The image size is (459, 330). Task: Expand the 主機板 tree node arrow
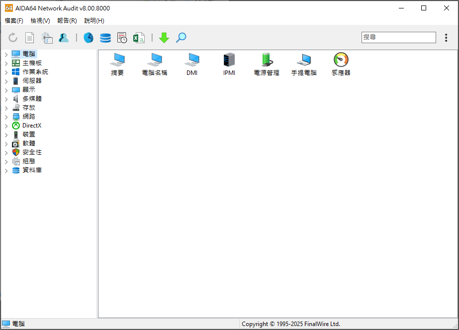6,63
